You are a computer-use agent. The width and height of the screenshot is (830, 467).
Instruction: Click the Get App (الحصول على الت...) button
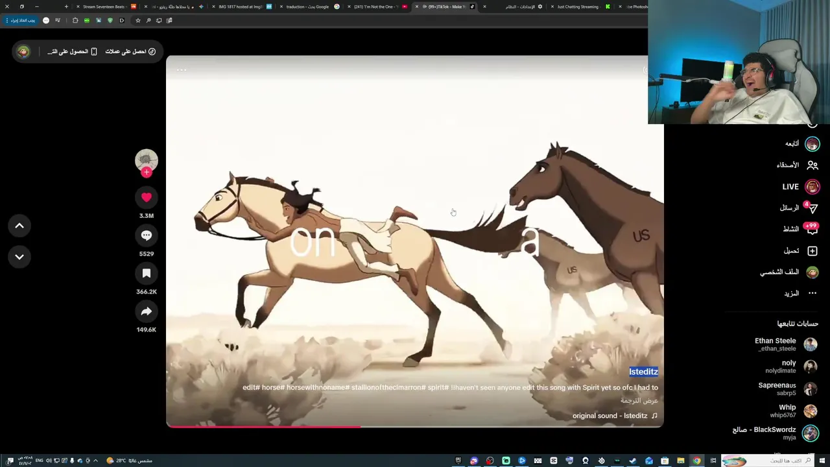72,51
